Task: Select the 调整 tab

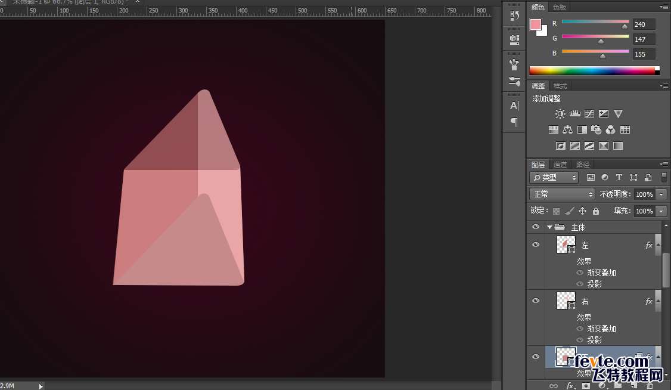Action: tap(538, 86)
